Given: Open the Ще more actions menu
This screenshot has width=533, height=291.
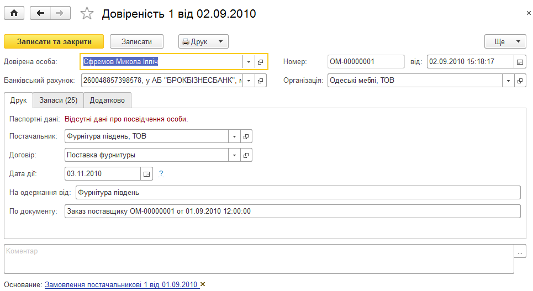Looking at the screenshot, I should [x=505, y=41].
